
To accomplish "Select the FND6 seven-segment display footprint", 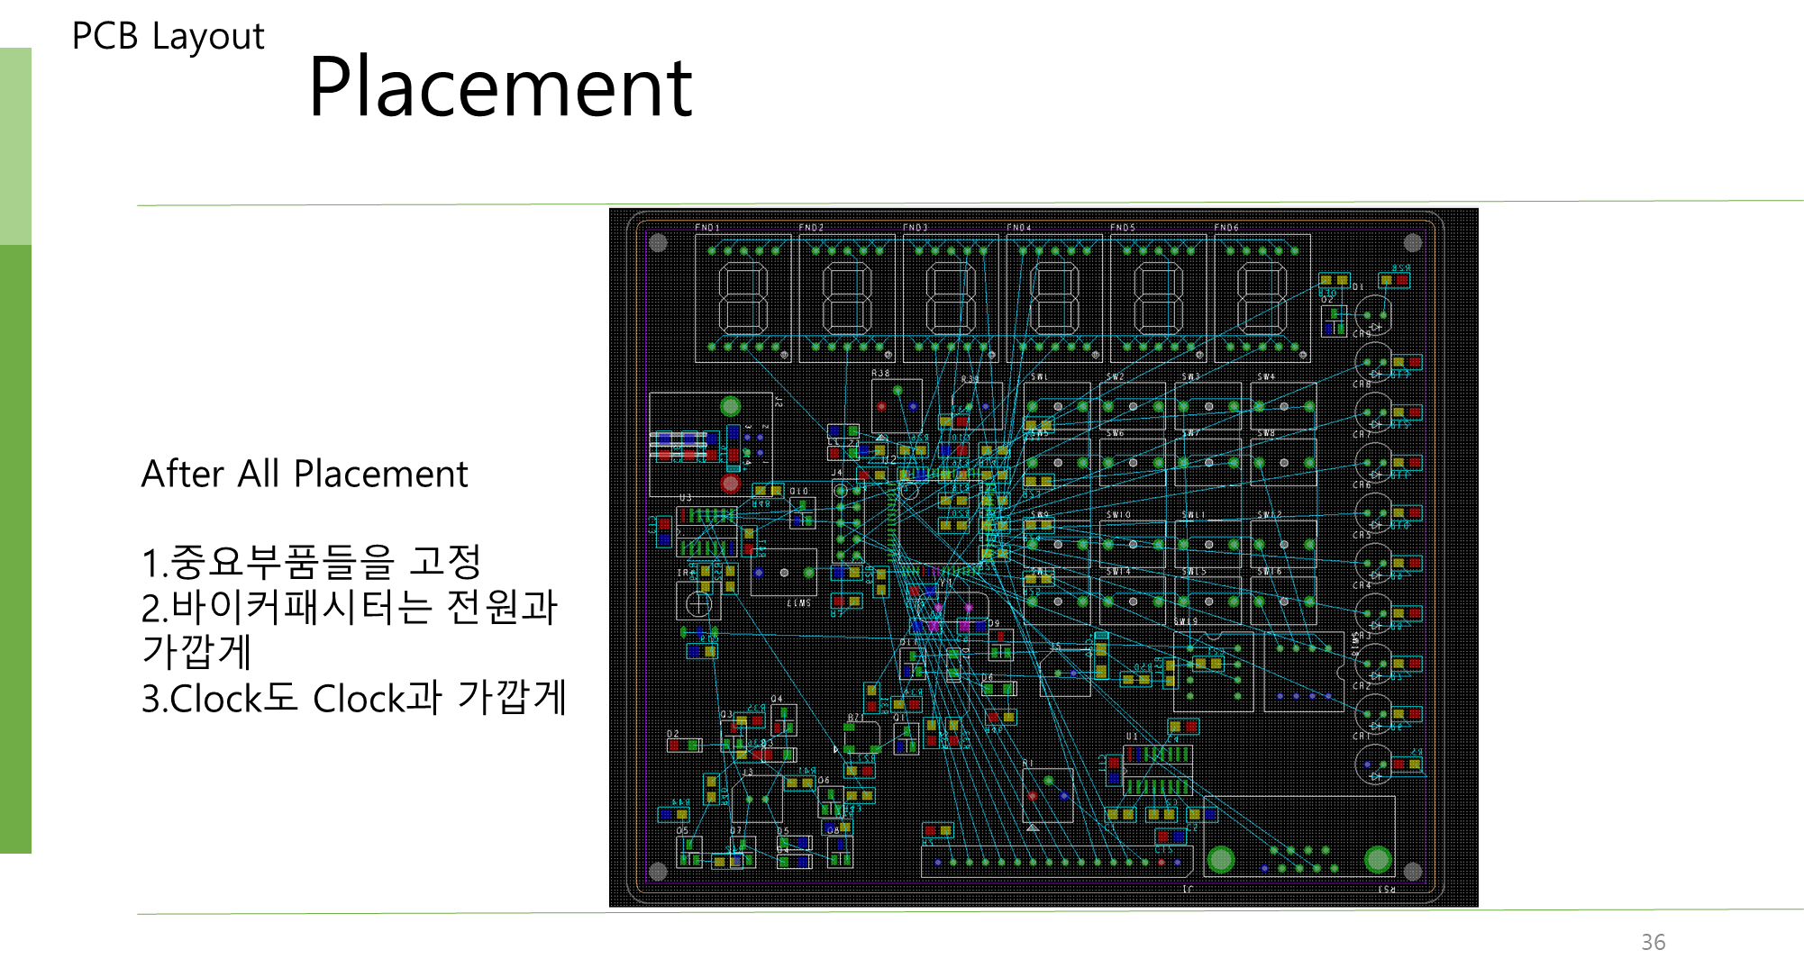I will pos(1262,298).
